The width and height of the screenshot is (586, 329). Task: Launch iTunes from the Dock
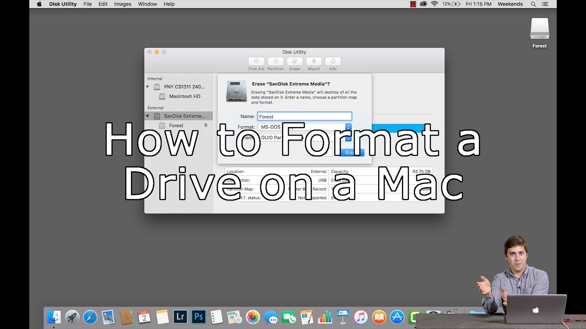tap(361, 317)
